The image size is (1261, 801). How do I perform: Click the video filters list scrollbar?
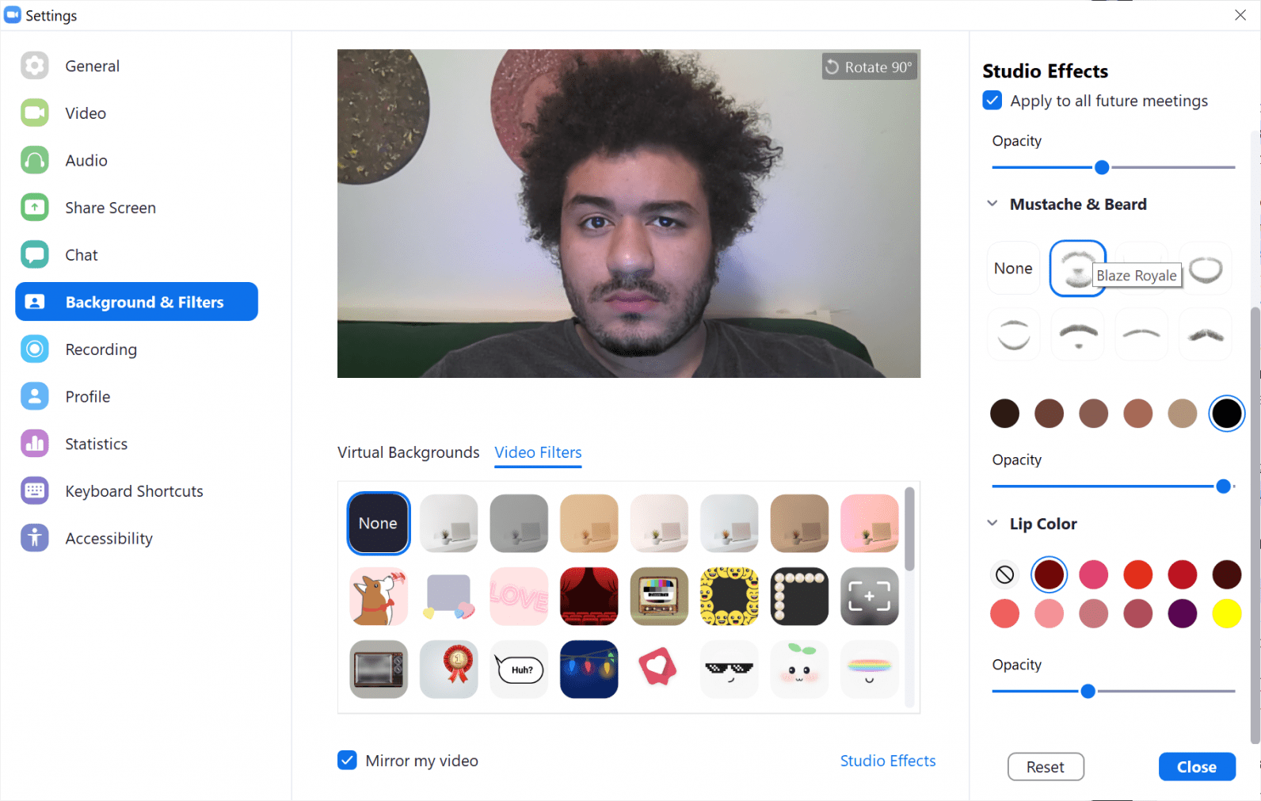click(x=909, y=529)
